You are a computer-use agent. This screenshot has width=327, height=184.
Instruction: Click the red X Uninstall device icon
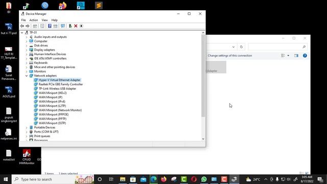point(76,26)
